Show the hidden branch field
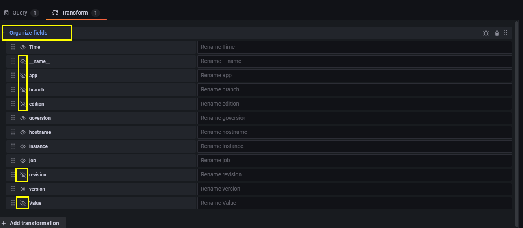 [x=23, y=89]
